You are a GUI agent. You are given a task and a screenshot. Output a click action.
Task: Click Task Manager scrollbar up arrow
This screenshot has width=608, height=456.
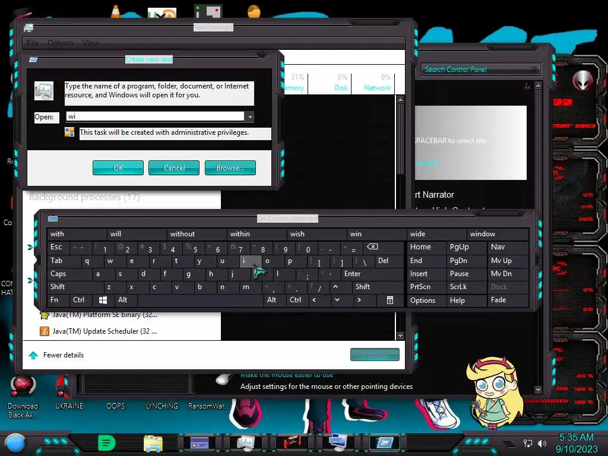400,100
